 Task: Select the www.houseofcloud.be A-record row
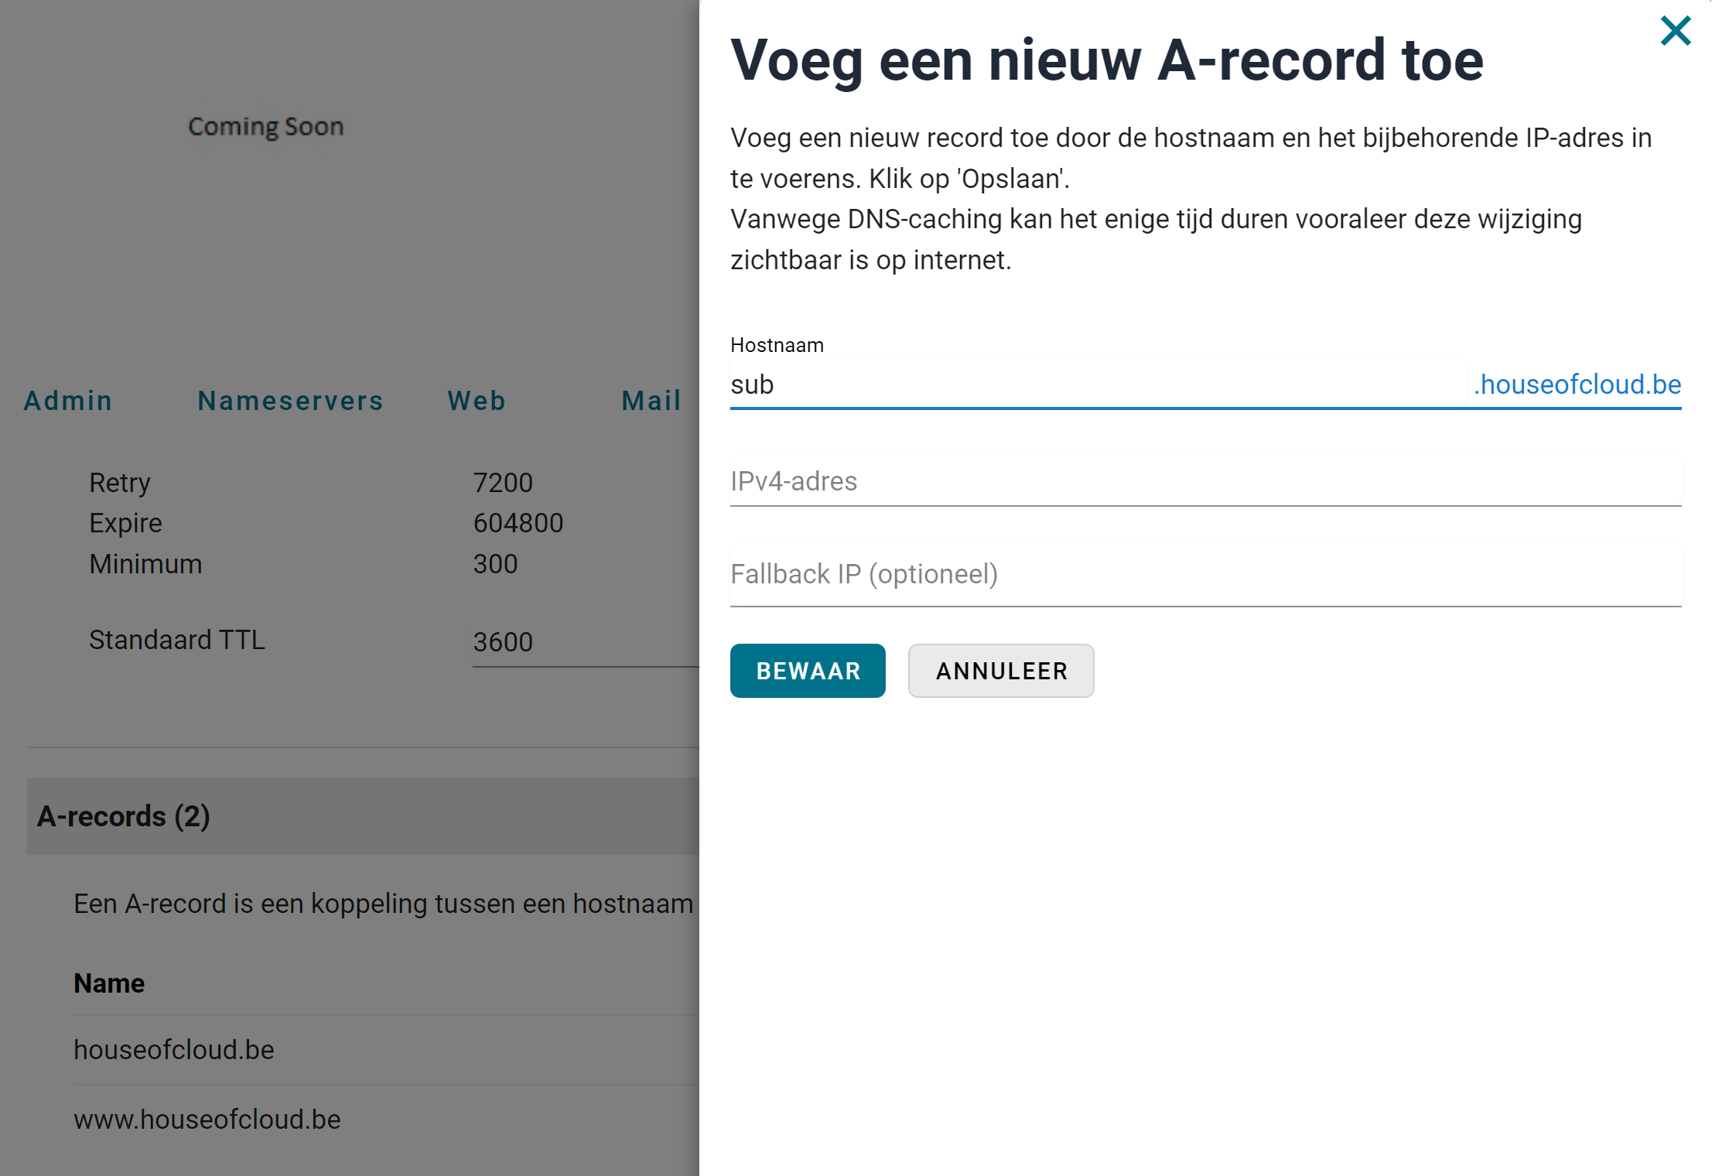(386, 1120)
